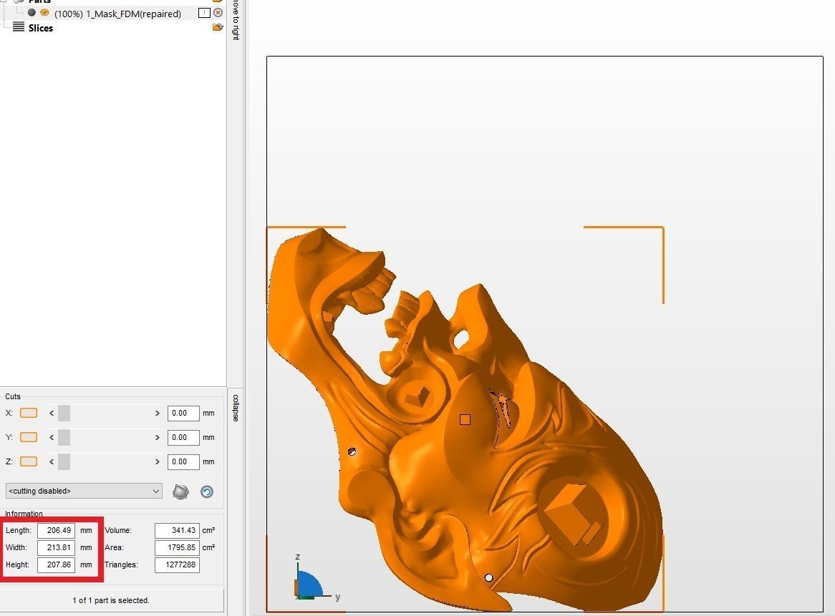Decrease Y cut with left arrow
Viewport: 835px width, 616px height.
pyautogui.click(x=51, y=437)
